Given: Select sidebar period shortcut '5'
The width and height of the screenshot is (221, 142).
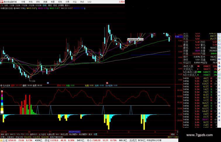Looking at the screenshot, I should click(x=219, y=85).
